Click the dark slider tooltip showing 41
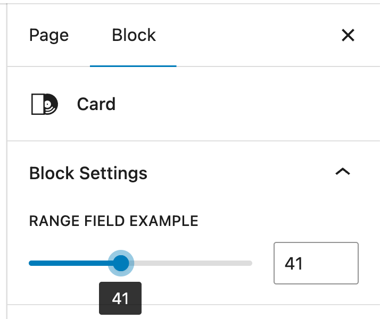The image size is (380, 319). click(121, 298)
